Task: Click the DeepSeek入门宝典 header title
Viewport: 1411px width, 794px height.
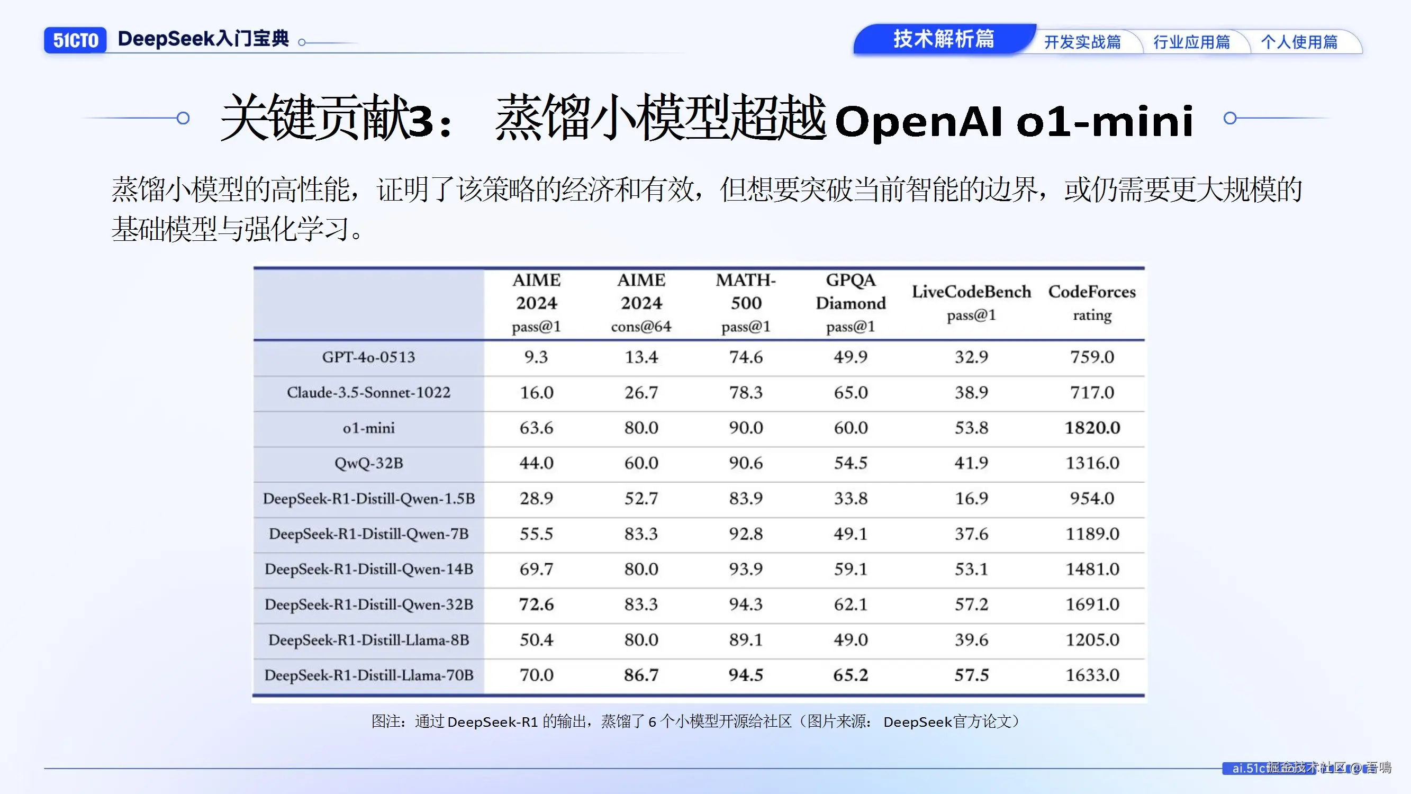Action: tap(203, 39)
